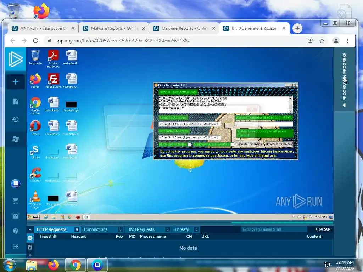Viewport: 363px width, 272px height.
Task: Open the HTTP Requests tab
Action: pyautogui.click(x=57, y=229)
